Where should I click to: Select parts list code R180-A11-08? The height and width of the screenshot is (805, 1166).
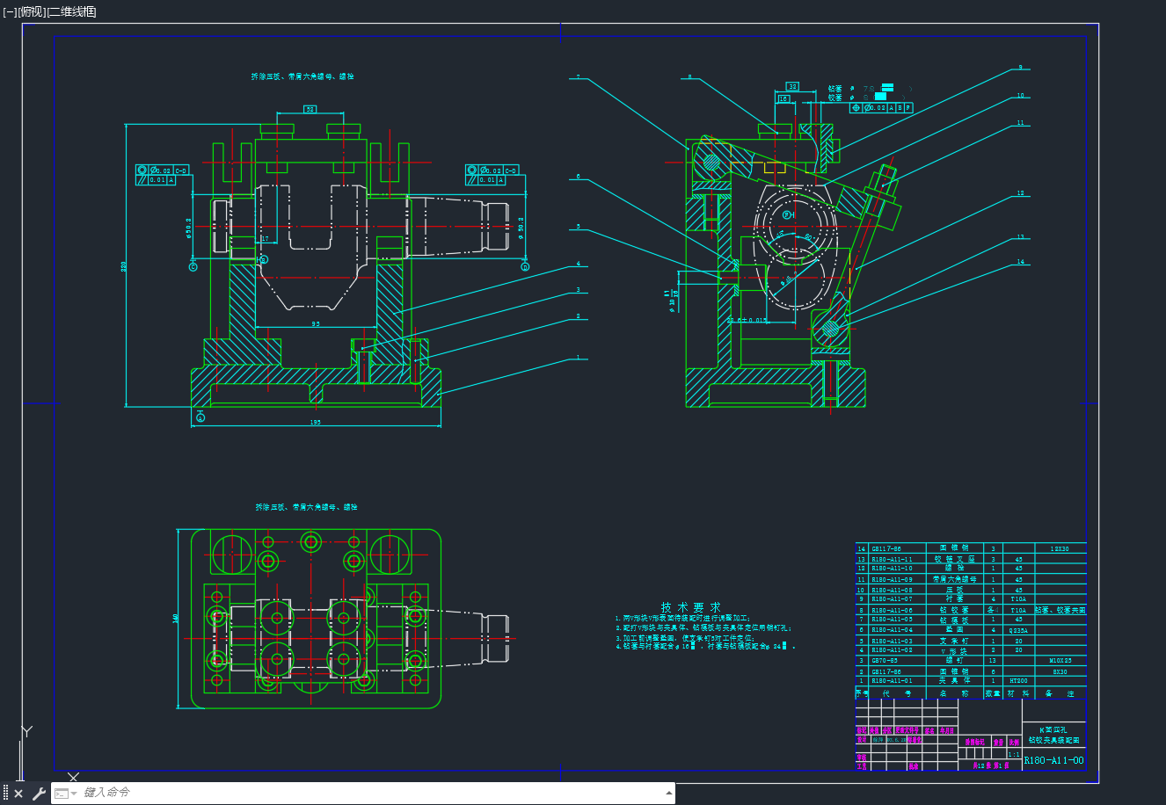coord(892,591)
